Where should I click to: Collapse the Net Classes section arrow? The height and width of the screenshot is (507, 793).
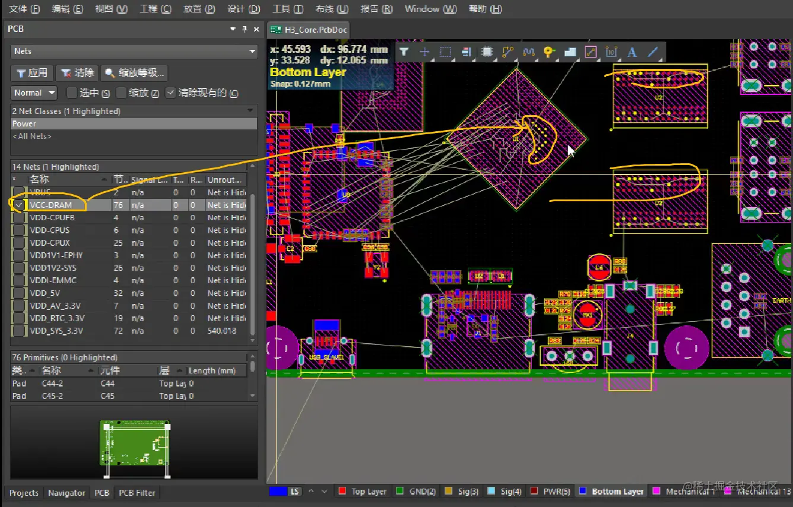250,111
